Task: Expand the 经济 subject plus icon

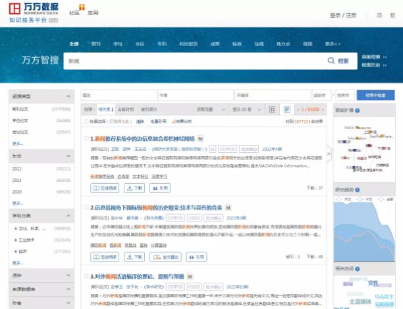Action: click(x=16, y=252)
